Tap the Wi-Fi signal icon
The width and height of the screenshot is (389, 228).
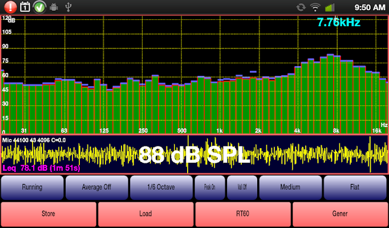click(315, 7)
